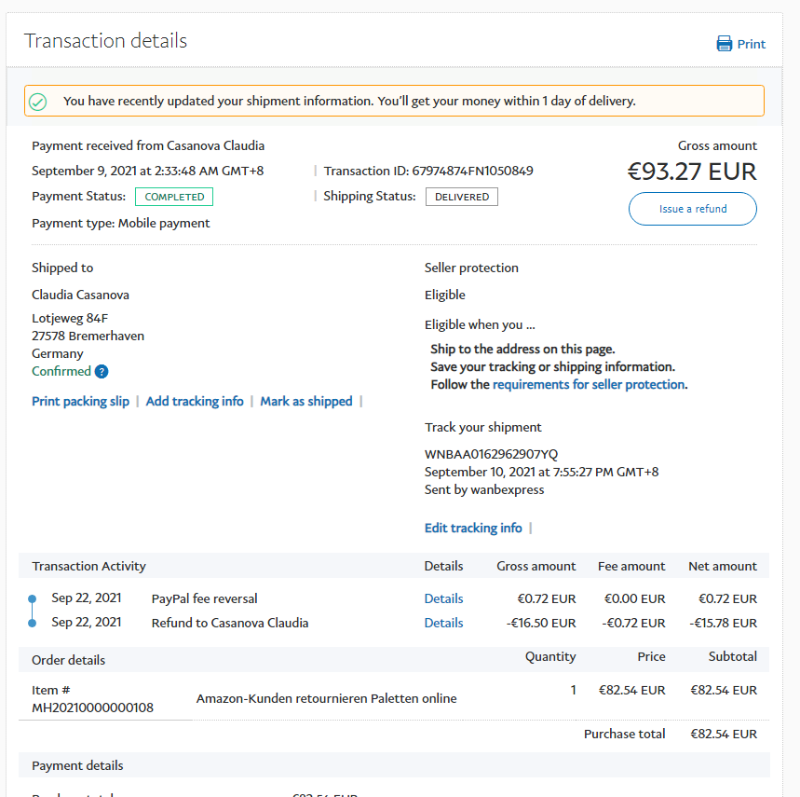The image size is (800, 797).
Task: Click the Refund to Casanova timeline dot
Action: pyautogui.click(x=33, y=623)
